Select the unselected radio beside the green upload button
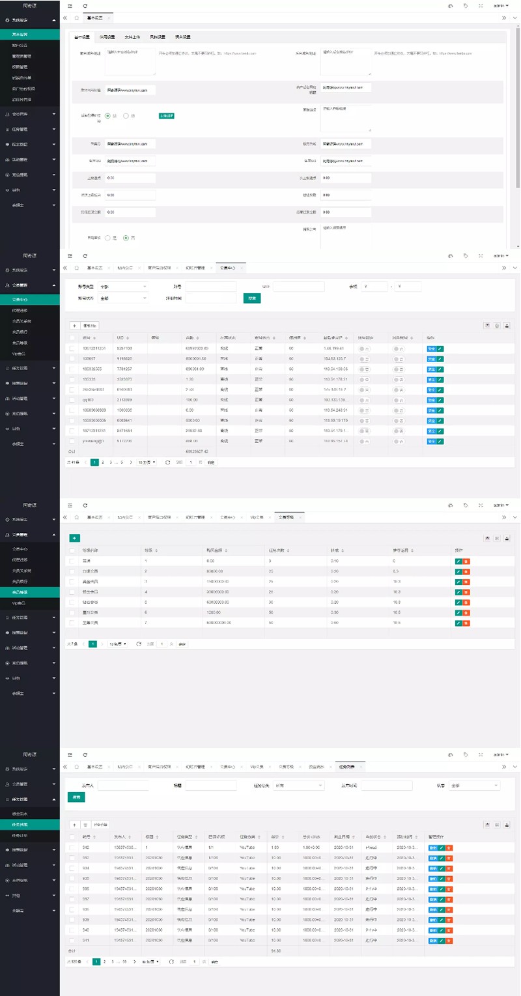521x996 pixels. click(x=126, y=116)
